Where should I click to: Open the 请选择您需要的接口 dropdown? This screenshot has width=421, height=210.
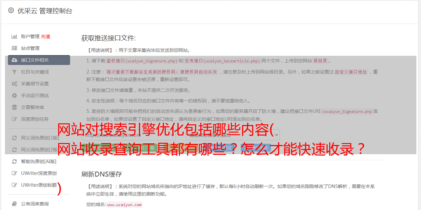[233, 135]
